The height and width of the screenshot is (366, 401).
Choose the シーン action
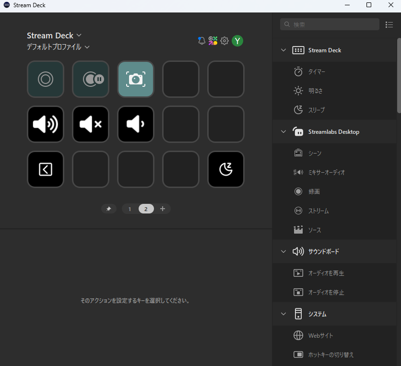334,153
